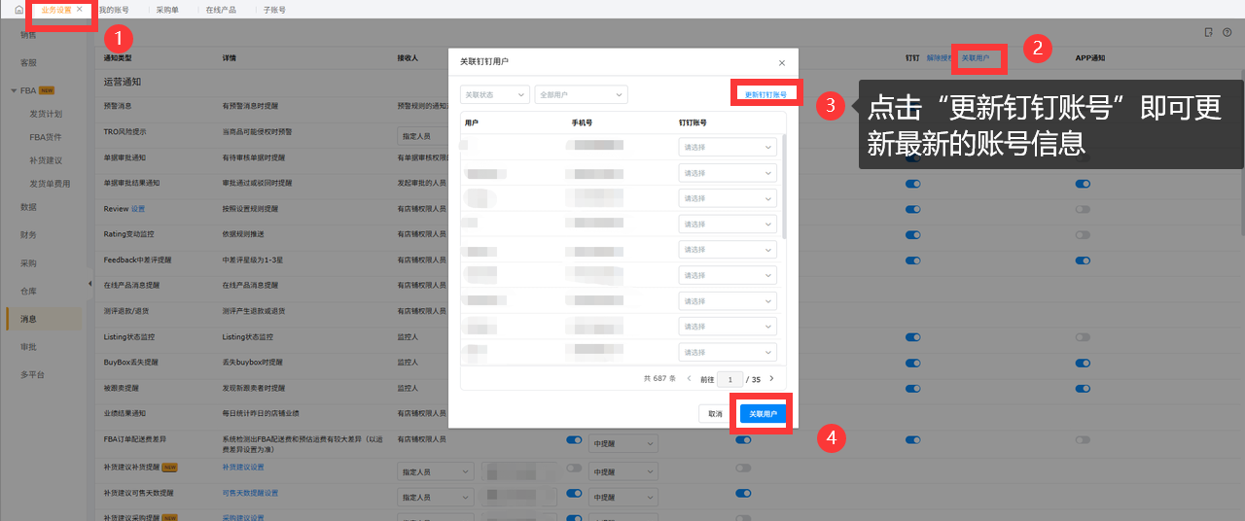The width and height of the screenshot is (1245, 521).
Task: Open 中提醒 dropdown in FBA订单配送费差异 row
Action: [x=622, y=443]
